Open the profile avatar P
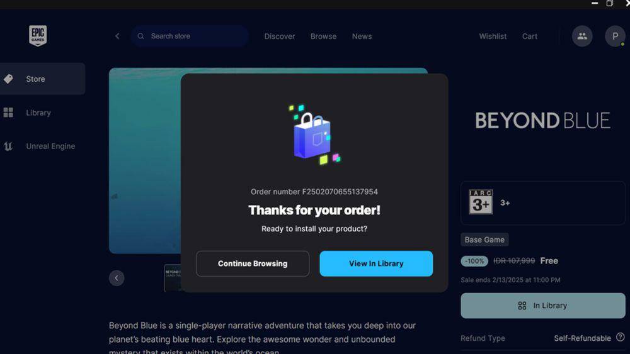 tap(615, 36)
